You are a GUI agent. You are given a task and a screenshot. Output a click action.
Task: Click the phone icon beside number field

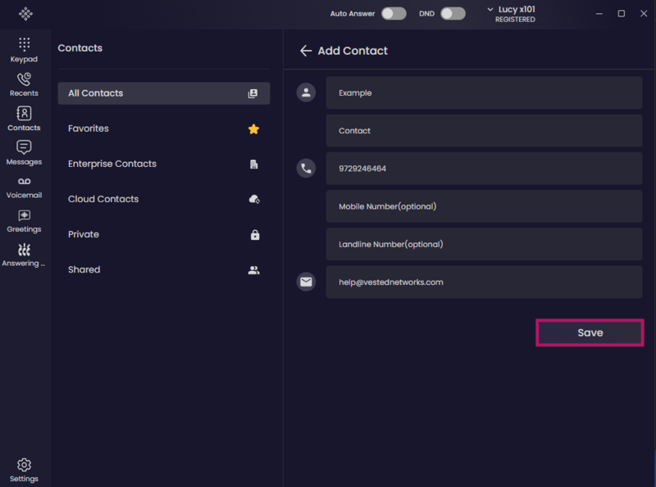(306, 169)
